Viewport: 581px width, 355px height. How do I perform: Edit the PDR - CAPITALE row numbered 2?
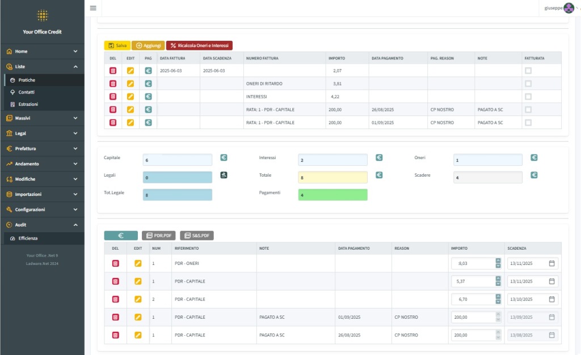pos(138,299)
